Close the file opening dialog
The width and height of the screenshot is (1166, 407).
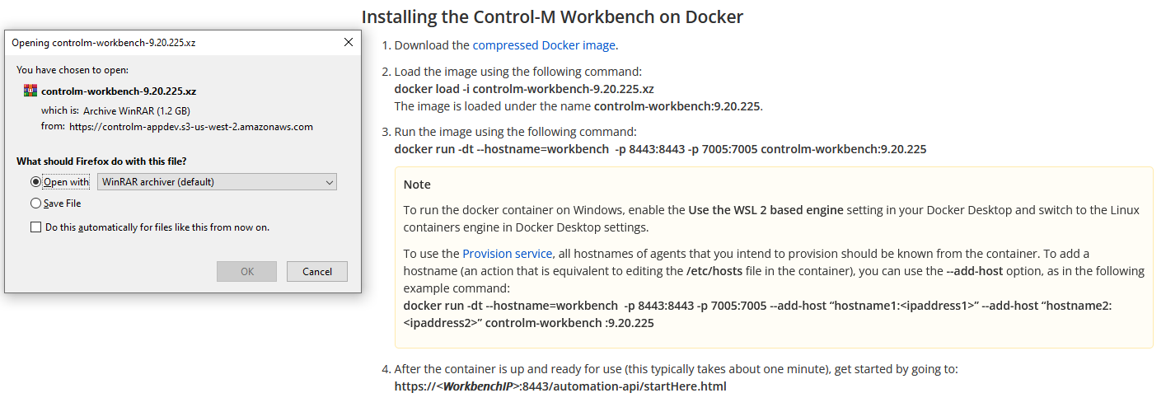[349, 42]
